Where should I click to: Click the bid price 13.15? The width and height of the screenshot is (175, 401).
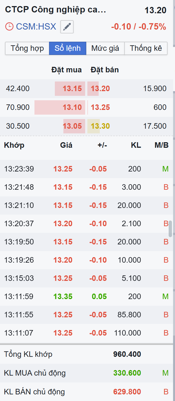pos(72,89)
